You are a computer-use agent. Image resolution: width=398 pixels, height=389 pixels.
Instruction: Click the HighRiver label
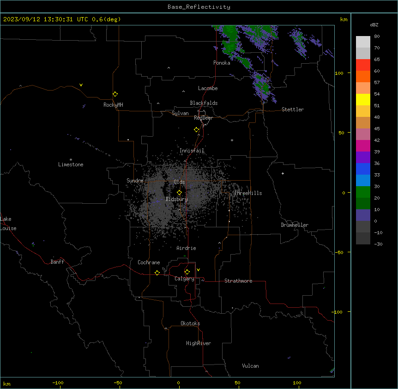(199, 343)
